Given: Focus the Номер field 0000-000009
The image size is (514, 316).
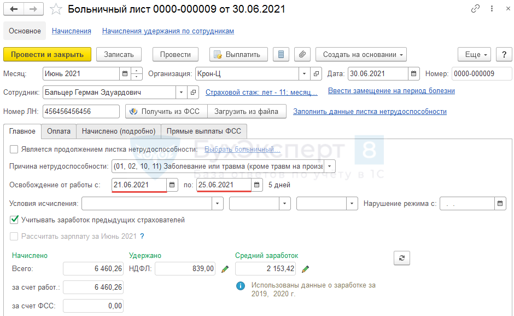Looking at the screenshot, I should [482, 73].
